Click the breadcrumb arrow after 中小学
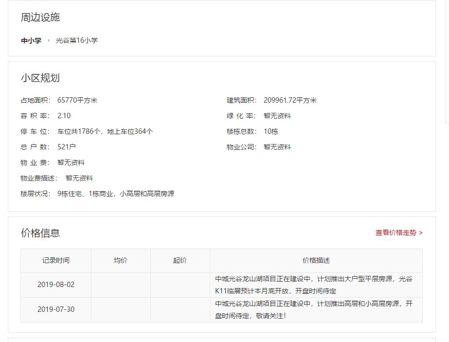The height and width of the screenshot is (342, 449). coord(50,41)
